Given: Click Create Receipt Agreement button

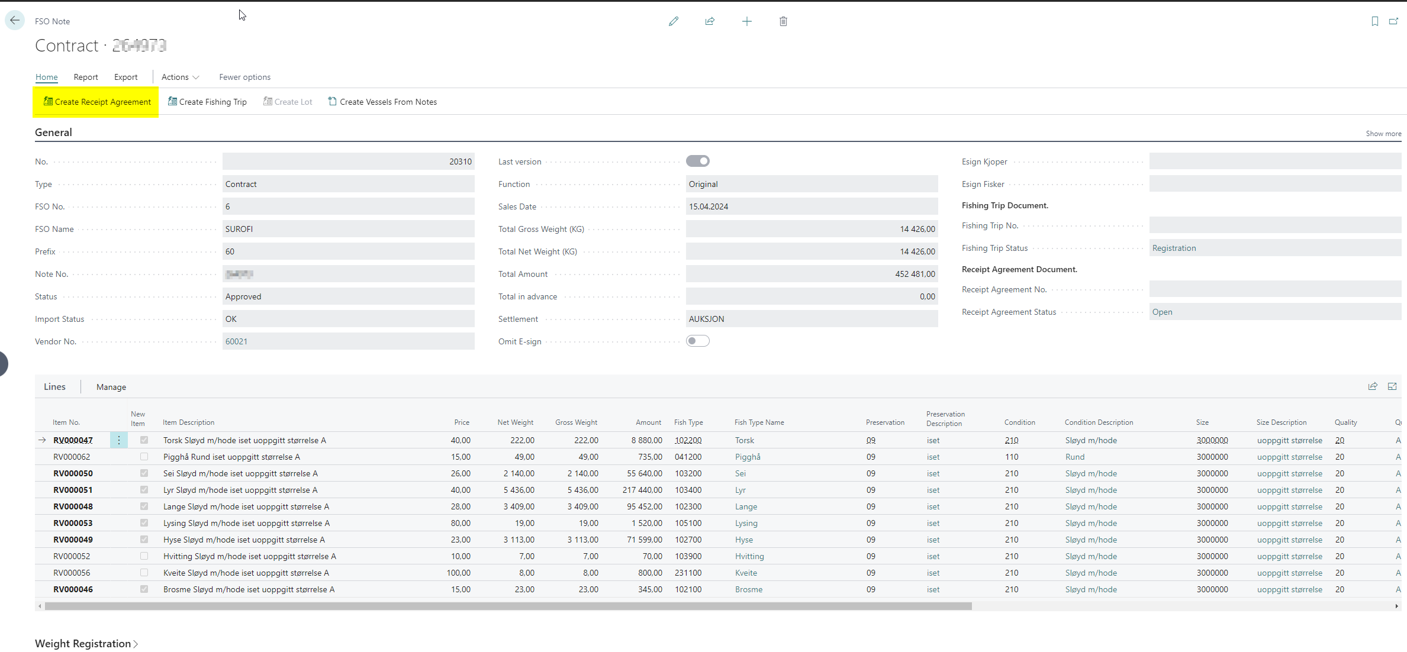Looking at the screenshot, I should tap(96, 102).
